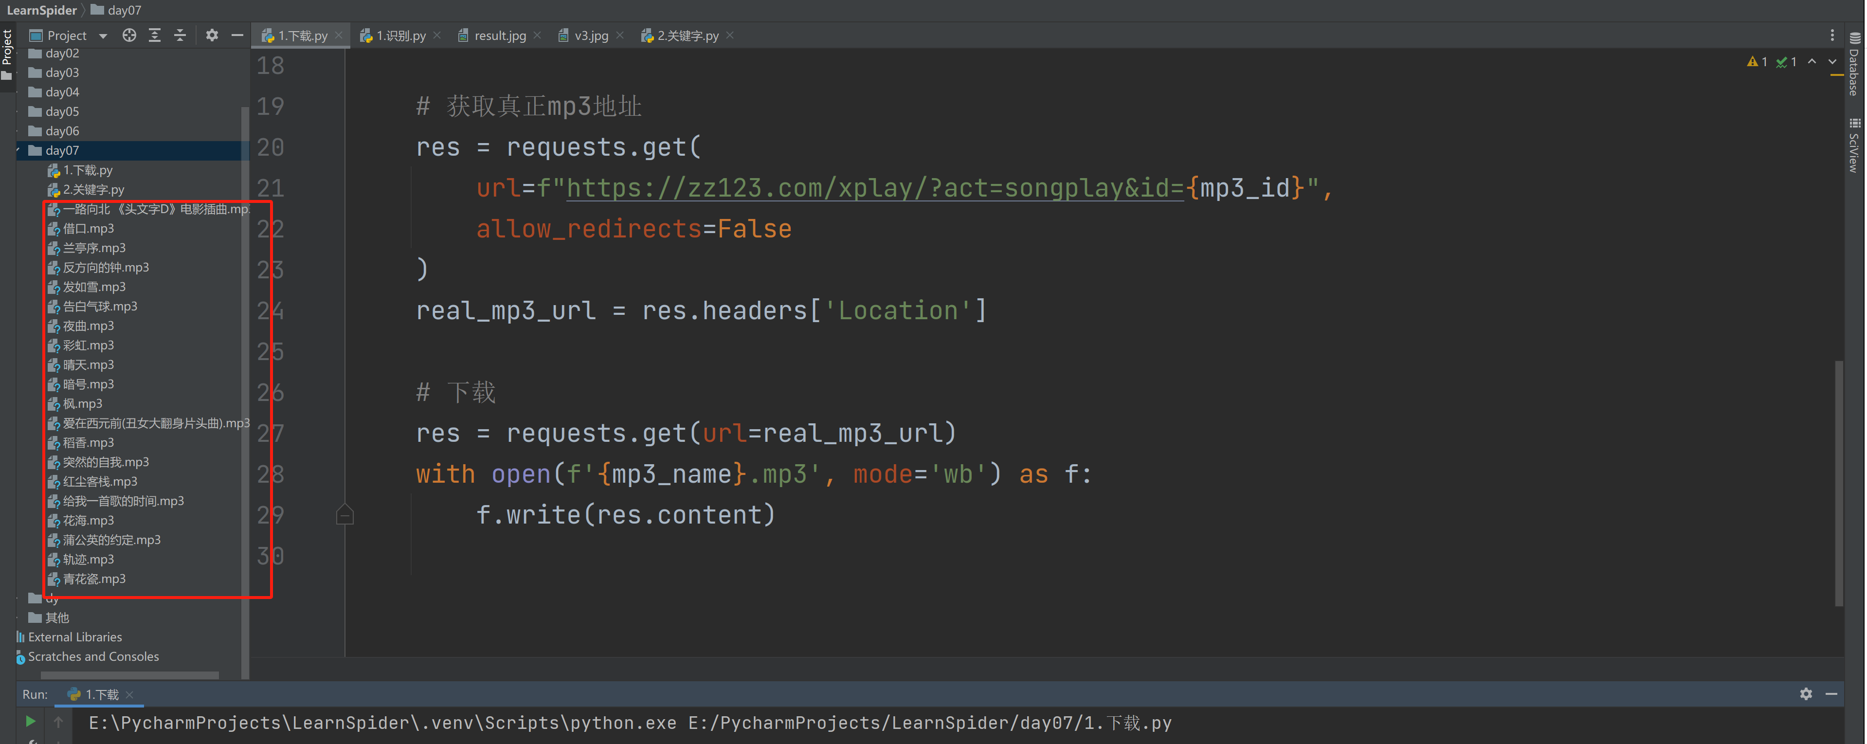Image resolution: width=1867 pixels, height=744 pixels.
Task: Select the day02 folder
Action: 54,53
